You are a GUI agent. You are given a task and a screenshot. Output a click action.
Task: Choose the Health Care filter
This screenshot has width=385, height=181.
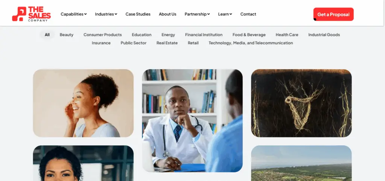[287, 35]
